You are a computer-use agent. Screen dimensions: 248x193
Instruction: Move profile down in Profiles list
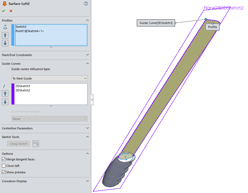tap(5, 43)
